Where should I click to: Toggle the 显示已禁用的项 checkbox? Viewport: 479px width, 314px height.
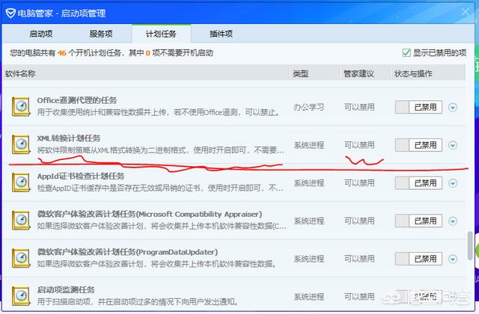tap(406, 52)
